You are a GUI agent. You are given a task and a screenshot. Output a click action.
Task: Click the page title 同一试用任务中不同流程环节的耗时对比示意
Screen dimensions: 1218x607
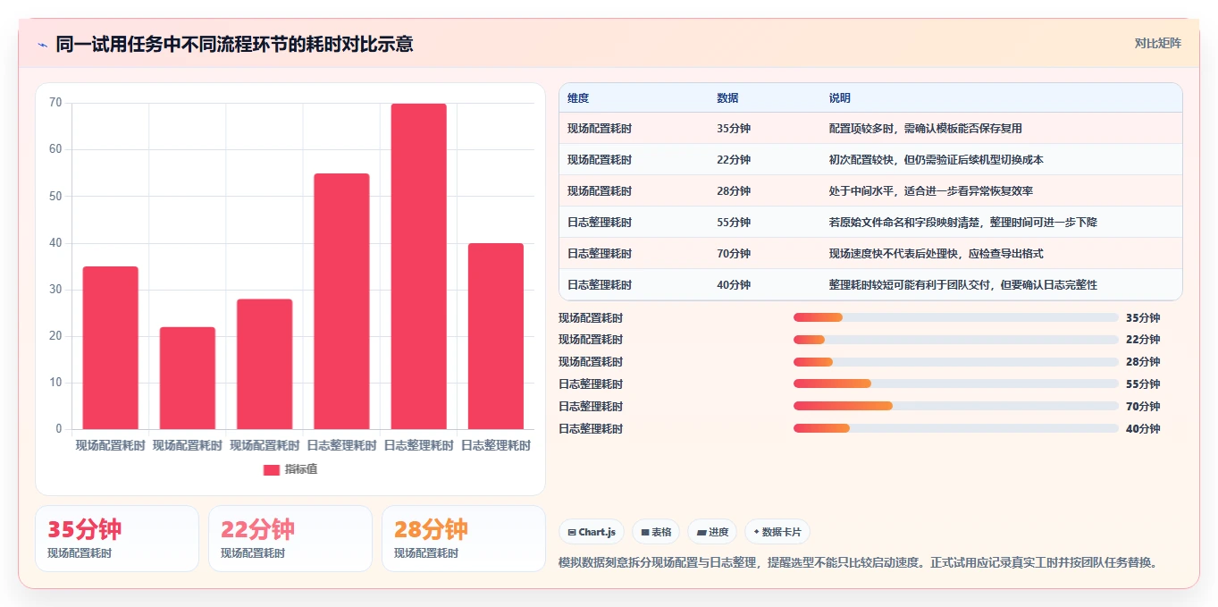pos(234,44)
